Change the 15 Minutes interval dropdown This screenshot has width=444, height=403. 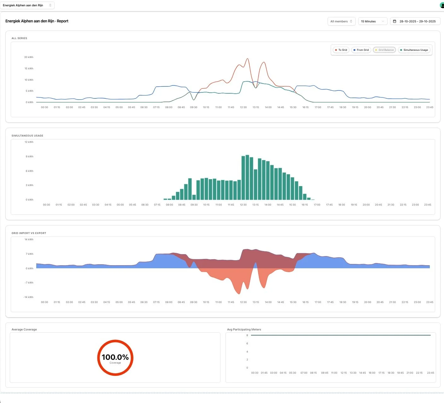[x=372, y=21]
